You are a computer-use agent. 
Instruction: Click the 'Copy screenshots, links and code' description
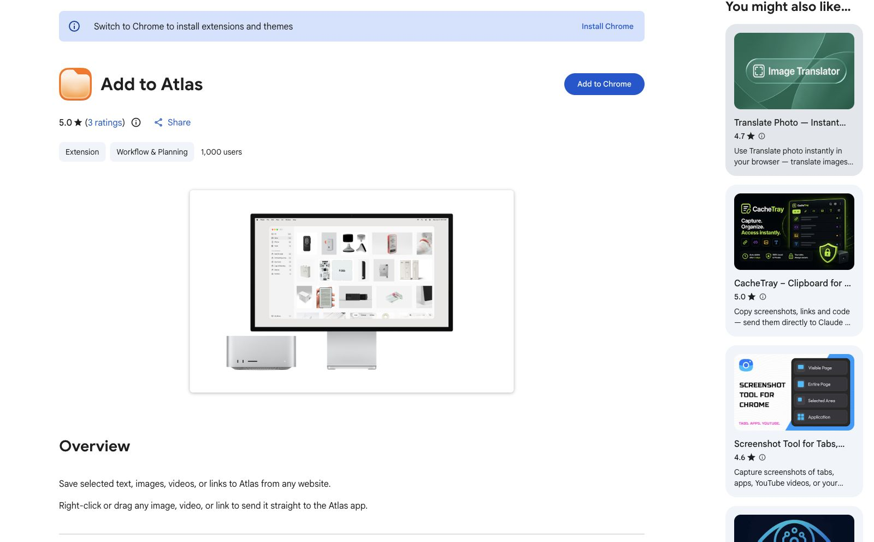click(x=792, y=317)
